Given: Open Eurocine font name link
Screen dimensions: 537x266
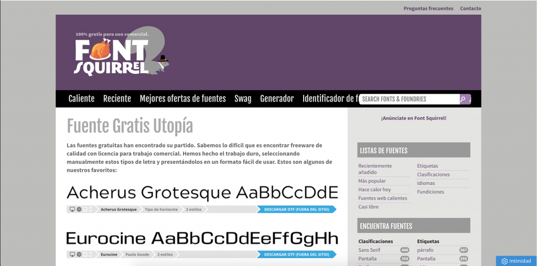Looking at the screenshot, I should point(109,254).
